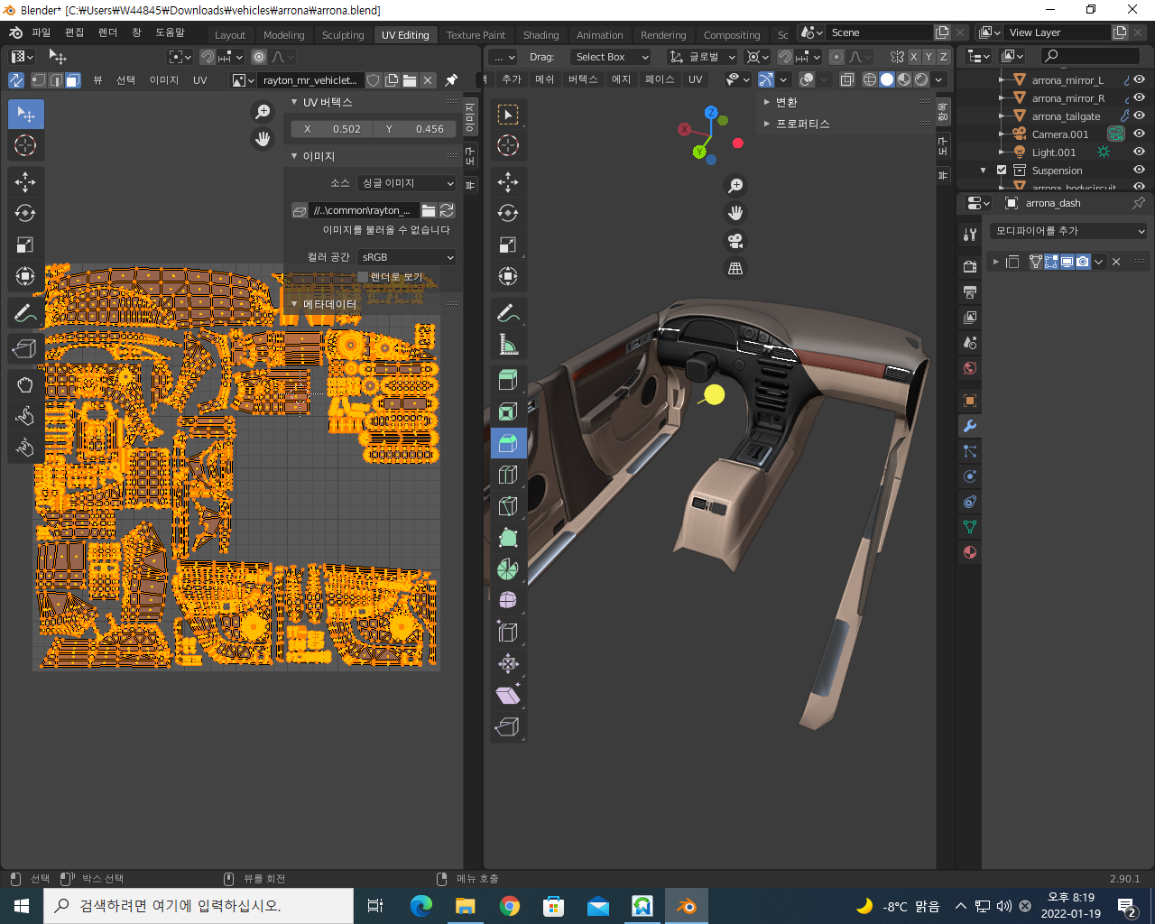1155x924 pixels.
Task: Select the Annotate tool in UV editor
Action: pos(25,313)
